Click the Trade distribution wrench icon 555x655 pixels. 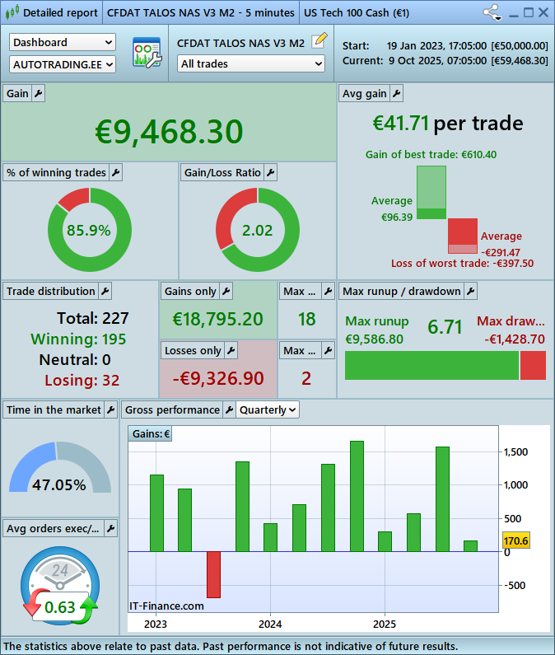(105, 291)
